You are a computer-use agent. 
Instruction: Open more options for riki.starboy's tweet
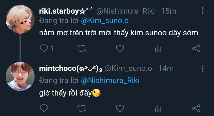click(202, 11)
